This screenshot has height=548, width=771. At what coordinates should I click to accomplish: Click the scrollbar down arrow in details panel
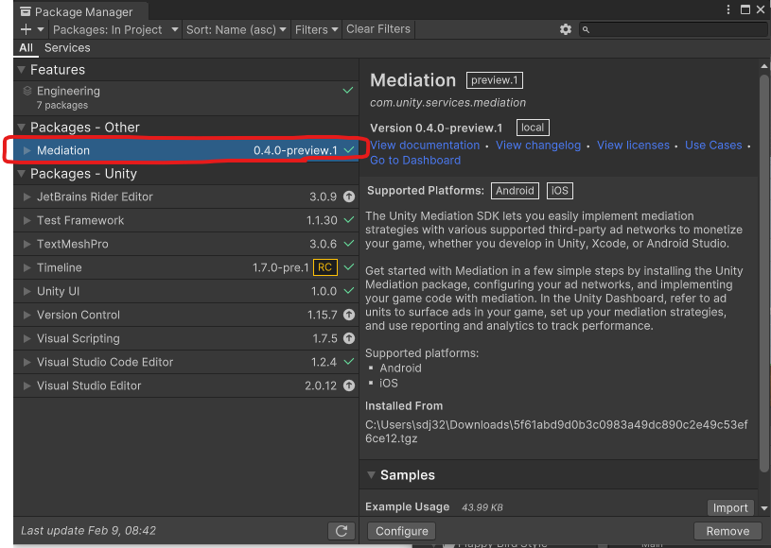pyautogui.click(x=764, y=508)
